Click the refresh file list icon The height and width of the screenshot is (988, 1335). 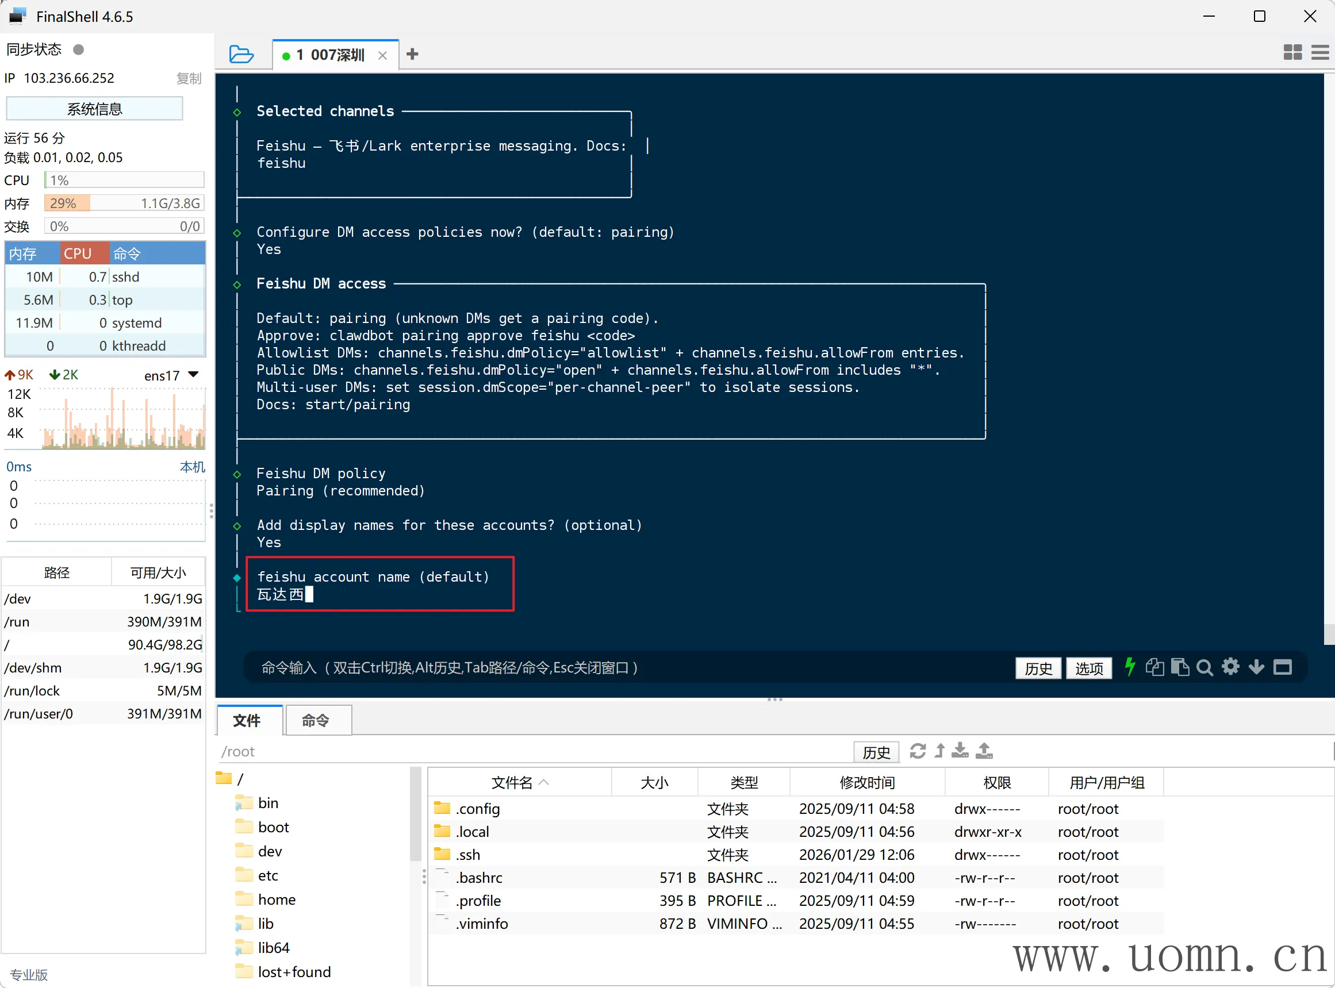pyautogui.click(x=918, y=751)
